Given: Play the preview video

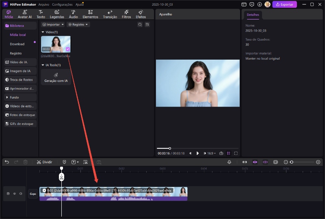Looking at the screenshot, I should coord(197,153).
